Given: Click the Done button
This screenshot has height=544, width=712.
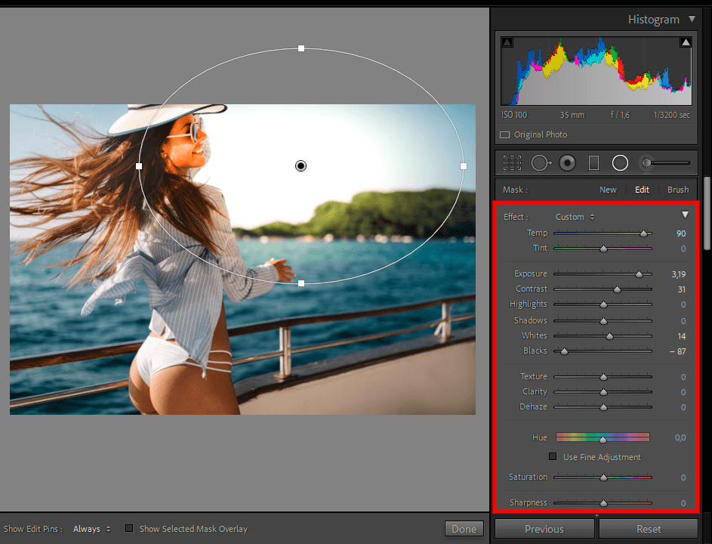Looking at the screenshot, I should 464,529.
